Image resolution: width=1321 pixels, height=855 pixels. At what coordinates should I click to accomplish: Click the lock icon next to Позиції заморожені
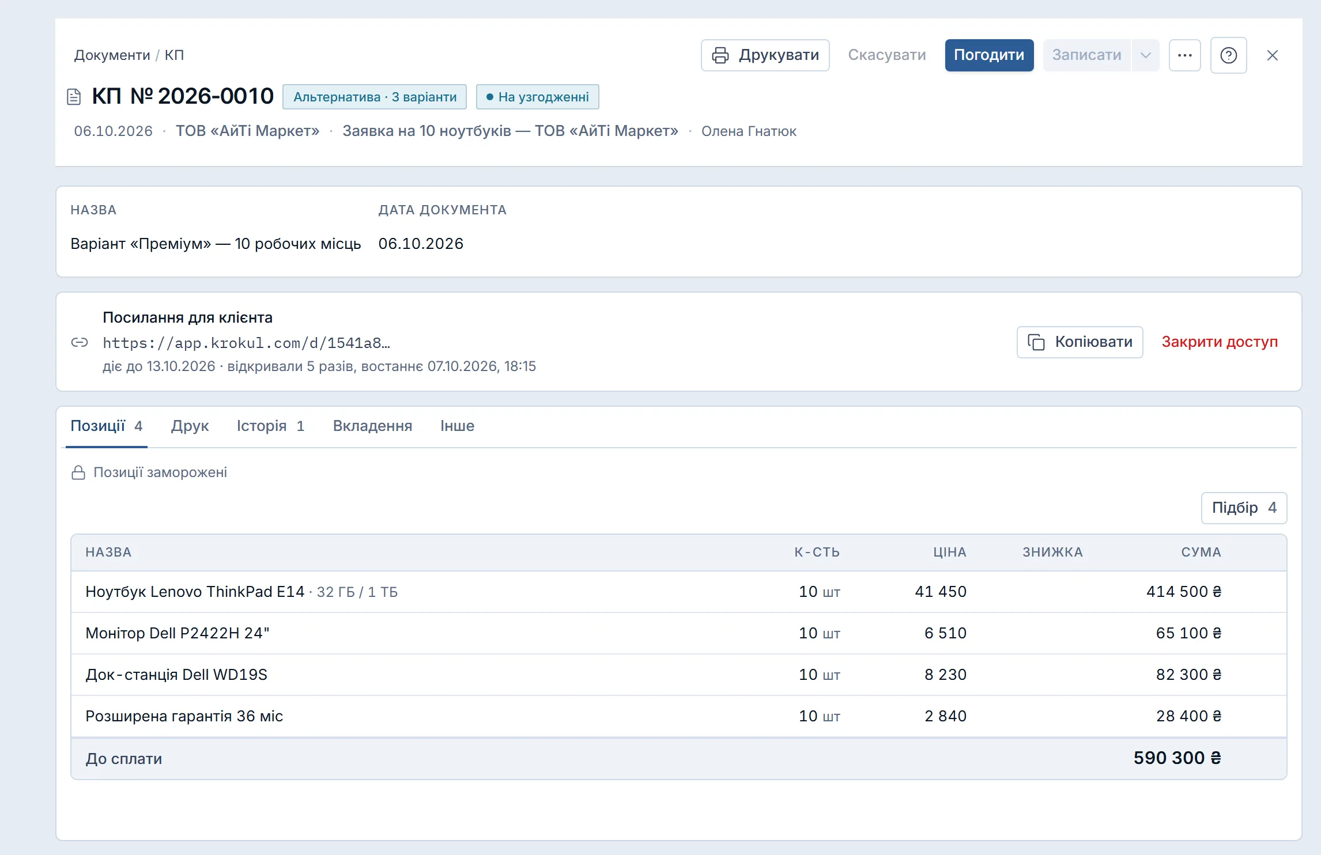[x=78, y=472]
